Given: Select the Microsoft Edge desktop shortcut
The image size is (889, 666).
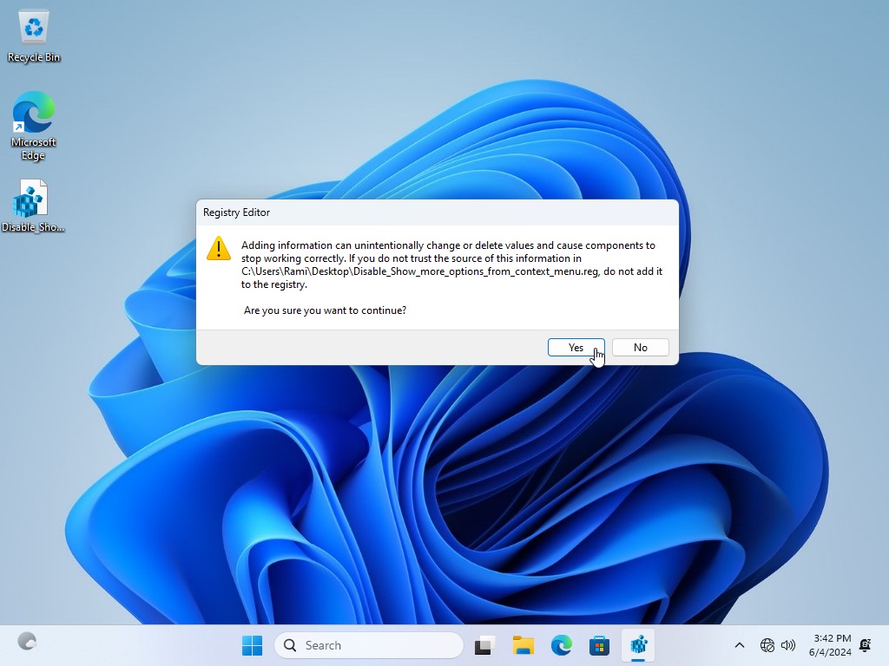Looking at the screenshot, I should click(34, 126).
